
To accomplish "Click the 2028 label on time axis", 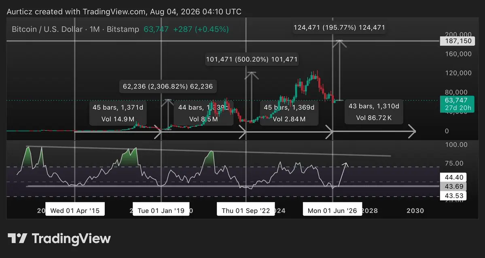I will point(370,210).
